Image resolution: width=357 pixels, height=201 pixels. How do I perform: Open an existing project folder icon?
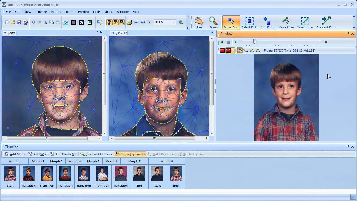click(x=13, y=22)
